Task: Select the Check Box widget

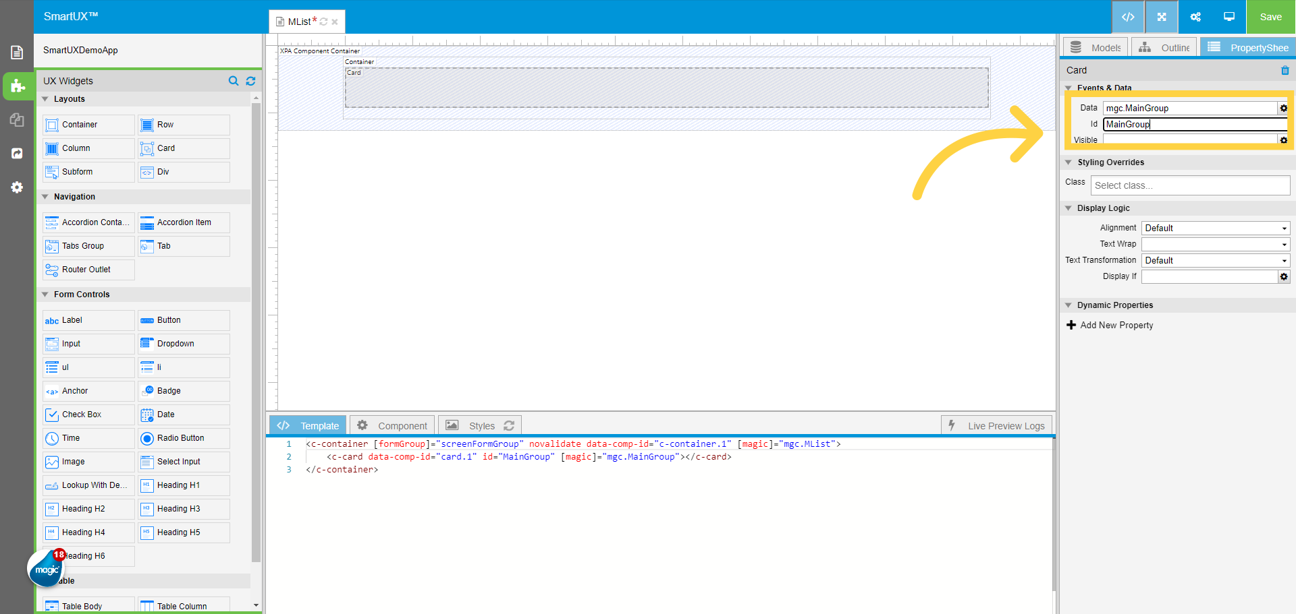Action: coord(88,415)
